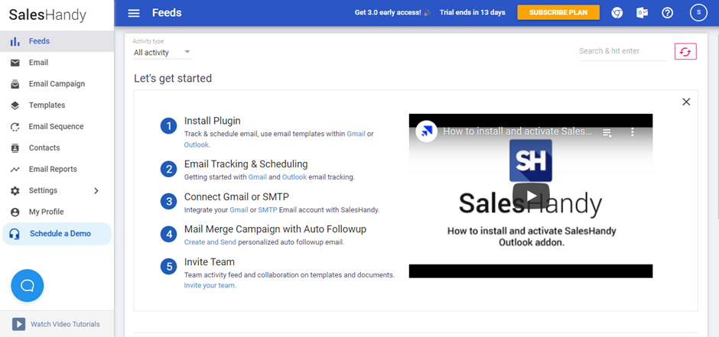The width and height of the screenshot is (719, 337).
Task: Click the Outlook plugin icon in header
Action: pyautogui.click(x=642, y=13)
